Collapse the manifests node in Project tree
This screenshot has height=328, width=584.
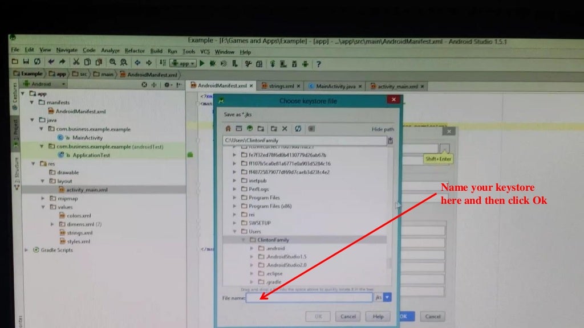click(x=32, y=102)
